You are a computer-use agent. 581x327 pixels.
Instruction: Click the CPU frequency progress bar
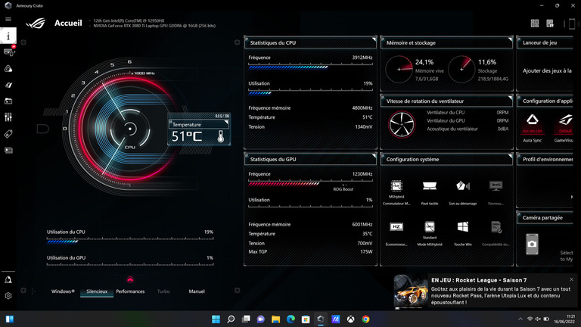[x=310, y=67]
